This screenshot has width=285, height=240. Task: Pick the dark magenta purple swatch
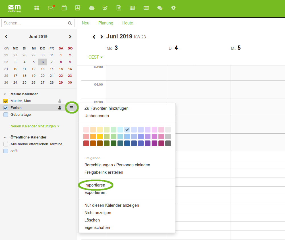click(x=154, y=143)
